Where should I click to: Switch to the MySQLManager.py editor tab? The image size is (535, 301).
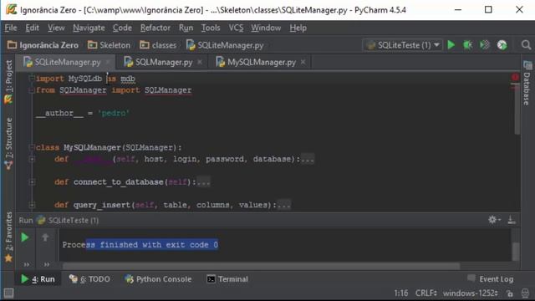(261, 62)
